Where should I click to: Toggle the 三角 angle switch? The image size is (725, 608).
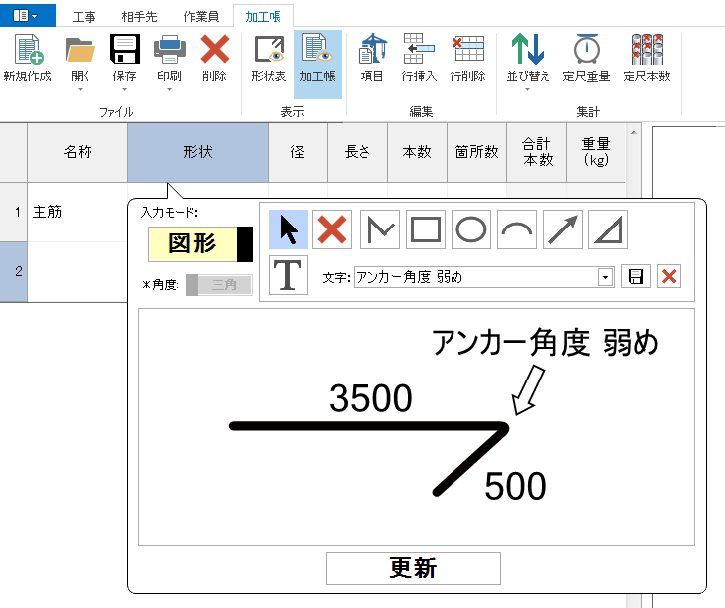click(x=219, y=286)
